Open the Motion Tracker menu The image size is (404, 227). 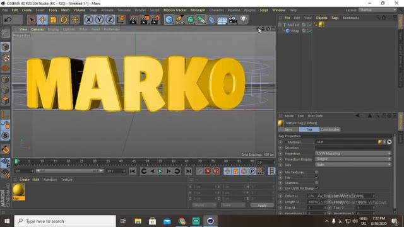click(175, 10)
